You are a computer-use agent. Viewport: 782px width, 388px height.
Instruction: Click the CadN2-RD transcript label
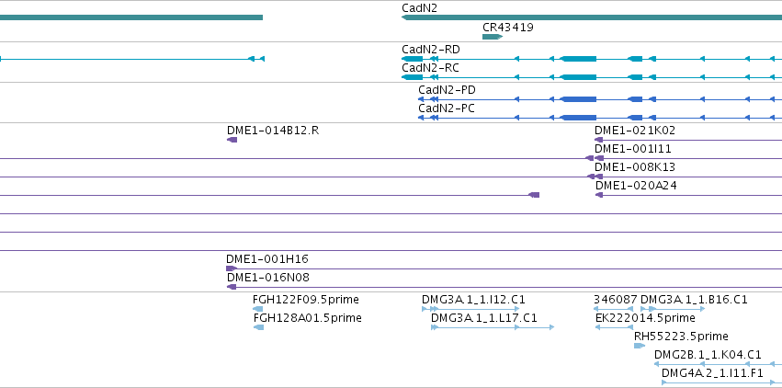(431, 50)
